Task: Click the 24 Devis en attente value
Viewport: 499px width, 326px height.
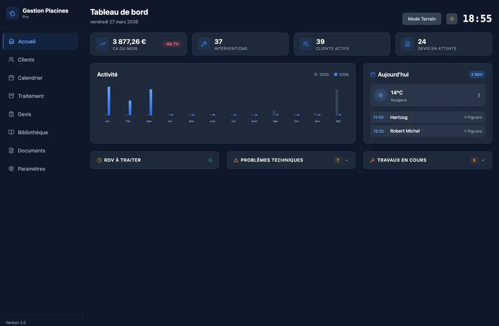Action: tap(422, 42)
